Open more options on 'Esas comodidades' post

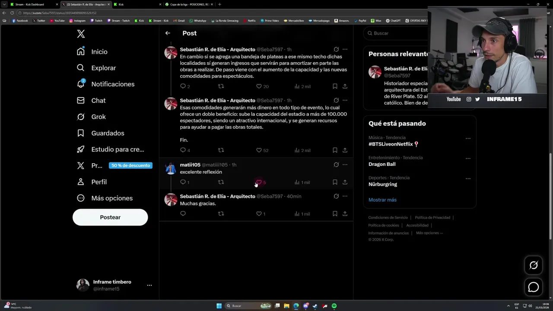click(x=345, y=100)
